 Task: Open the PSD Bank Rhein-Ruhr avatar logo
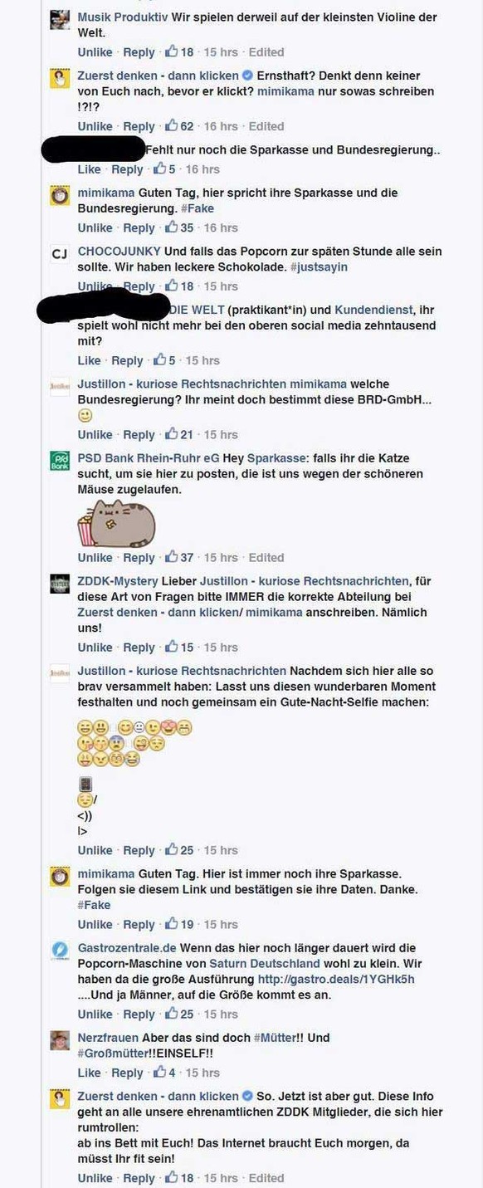pyautogui.click(x=60, y=462)
